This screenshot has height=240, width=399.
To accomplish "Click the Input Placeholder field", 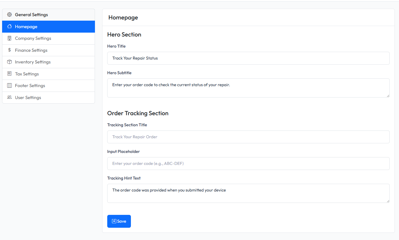I will coord(248,163).
